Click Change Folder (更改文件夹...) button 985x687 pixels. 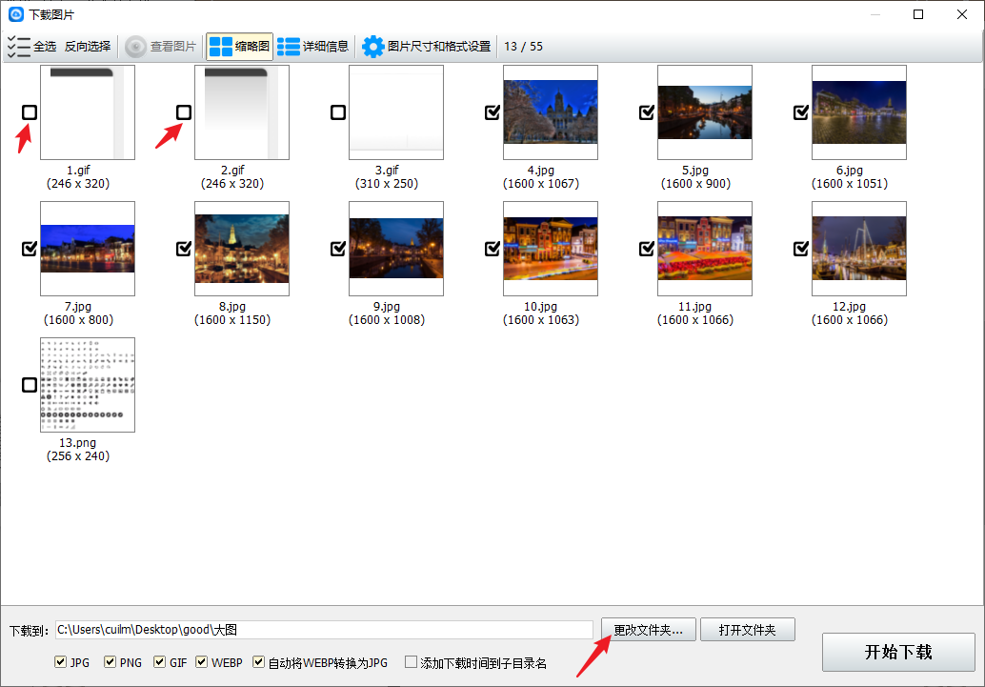click(x=649, y=630)
